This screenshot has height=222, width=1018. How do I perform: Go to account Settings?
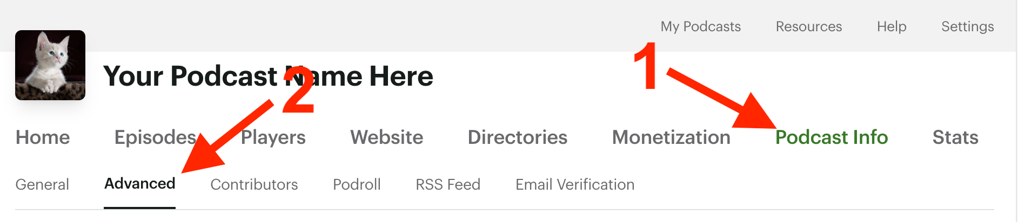coord(967,26)
